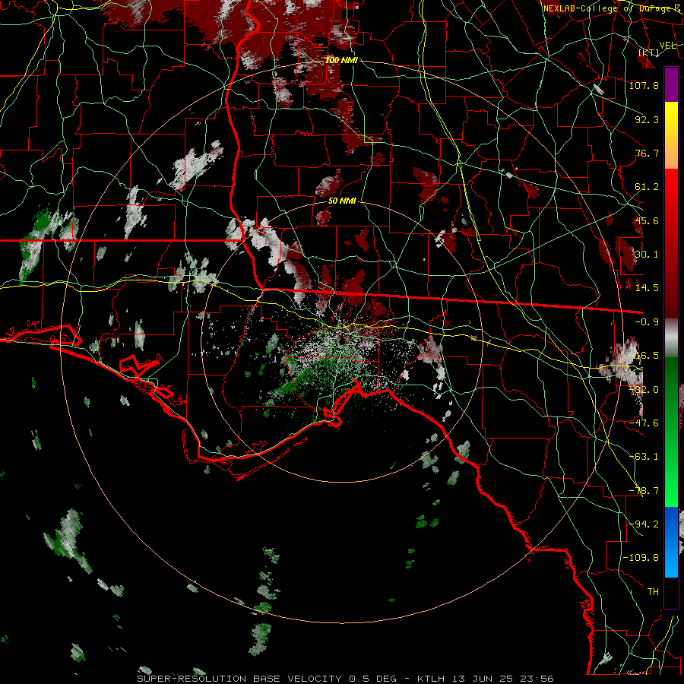Click the 30.1 velocity scale value
This screenshot has height=684, width=684.
click(x=647, y=255)
